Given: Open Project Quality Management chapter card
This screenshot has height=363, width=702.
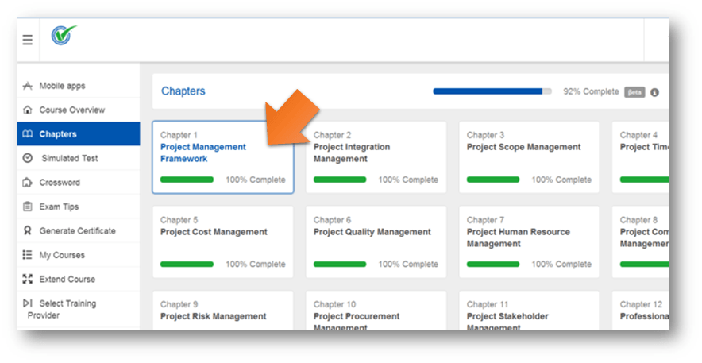Looking at the screenshot, I should [372, 232].
